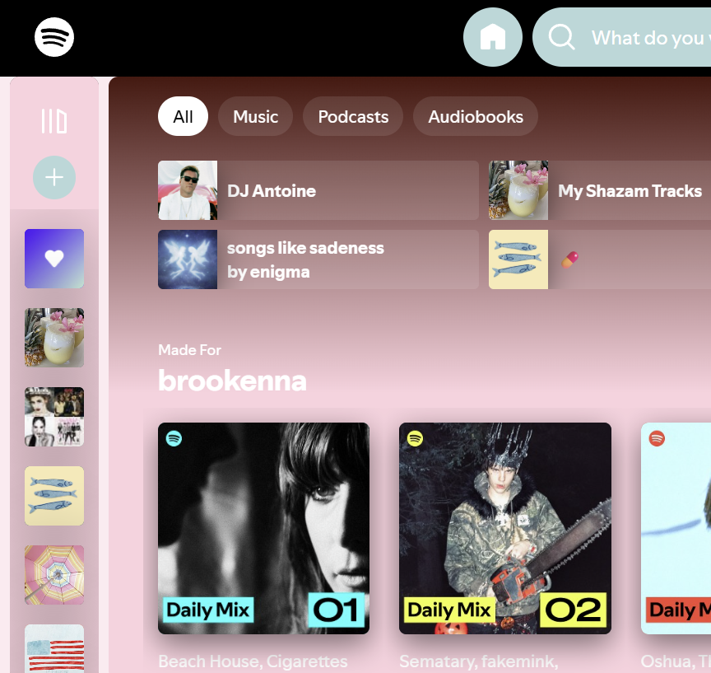Open the Daily Mix 02 cover

(505, 528)
